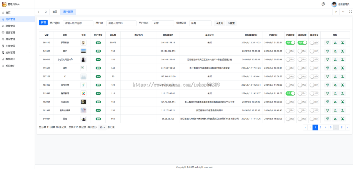Open 数据统计 in the sidebar
Image resolution: width=353 pixels, height=169 pixels.
(x=17, y=59)
